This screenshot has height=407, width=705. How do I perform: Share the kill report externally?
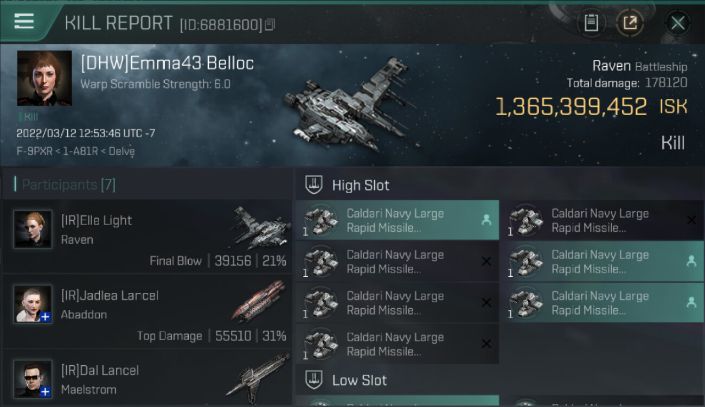[630, 23]
